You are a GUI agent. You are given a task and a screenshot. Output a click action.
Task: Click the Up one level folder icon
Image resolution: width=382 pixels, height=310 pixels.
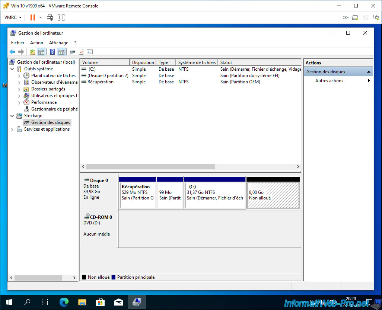coord(32,52)
